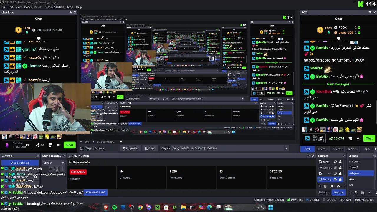Open Kick shop icon in chat kick dock
The height and width of the screenshot is (212, 377).
click(x=50, y=145)
